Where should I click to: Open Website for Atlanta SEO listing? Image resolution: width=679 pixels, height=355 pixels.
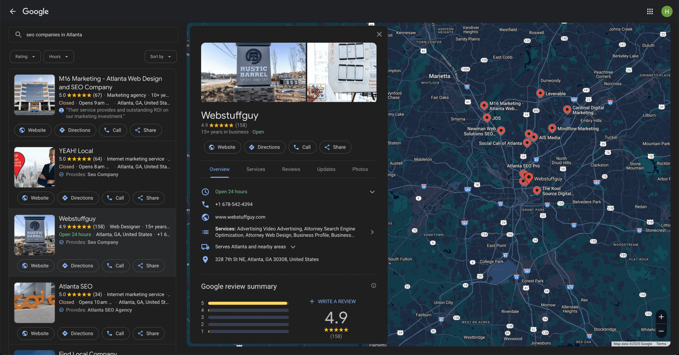point(36,334)
